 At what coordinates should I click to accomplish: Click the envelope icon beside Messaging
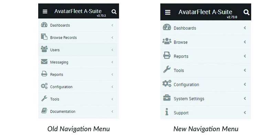click(x=44, y=61)
